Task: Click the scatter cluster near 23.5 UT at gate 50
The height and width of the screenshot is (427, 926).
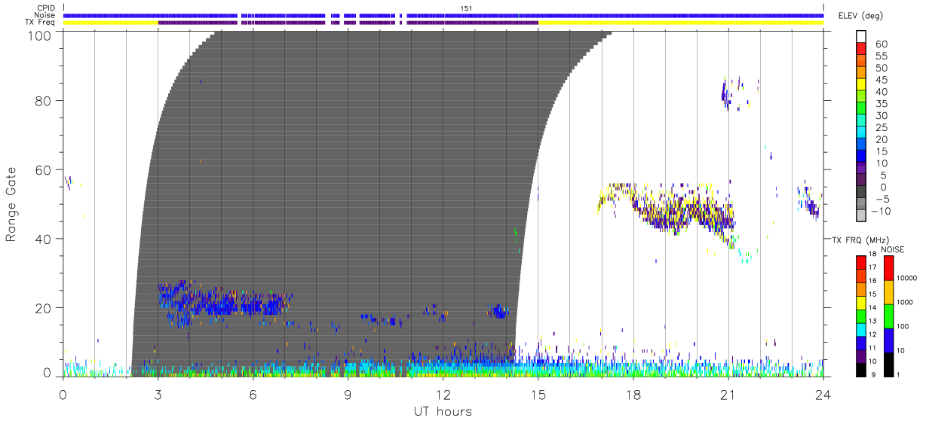Action: coord(810,200)
